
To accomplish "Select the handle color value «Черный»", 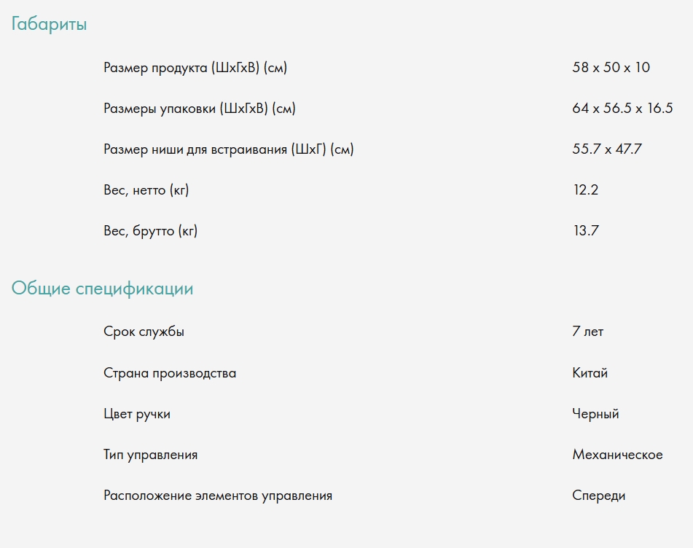I will click(595, 414).
